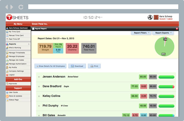Click the Status Page icon
The height and width of the screenshot is (121, 184).
click(7, 100)
